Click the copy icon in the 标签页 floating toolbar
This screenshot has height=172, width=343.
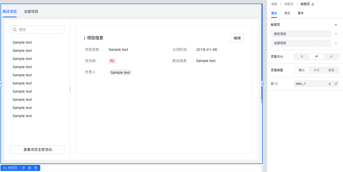point(23,168)
